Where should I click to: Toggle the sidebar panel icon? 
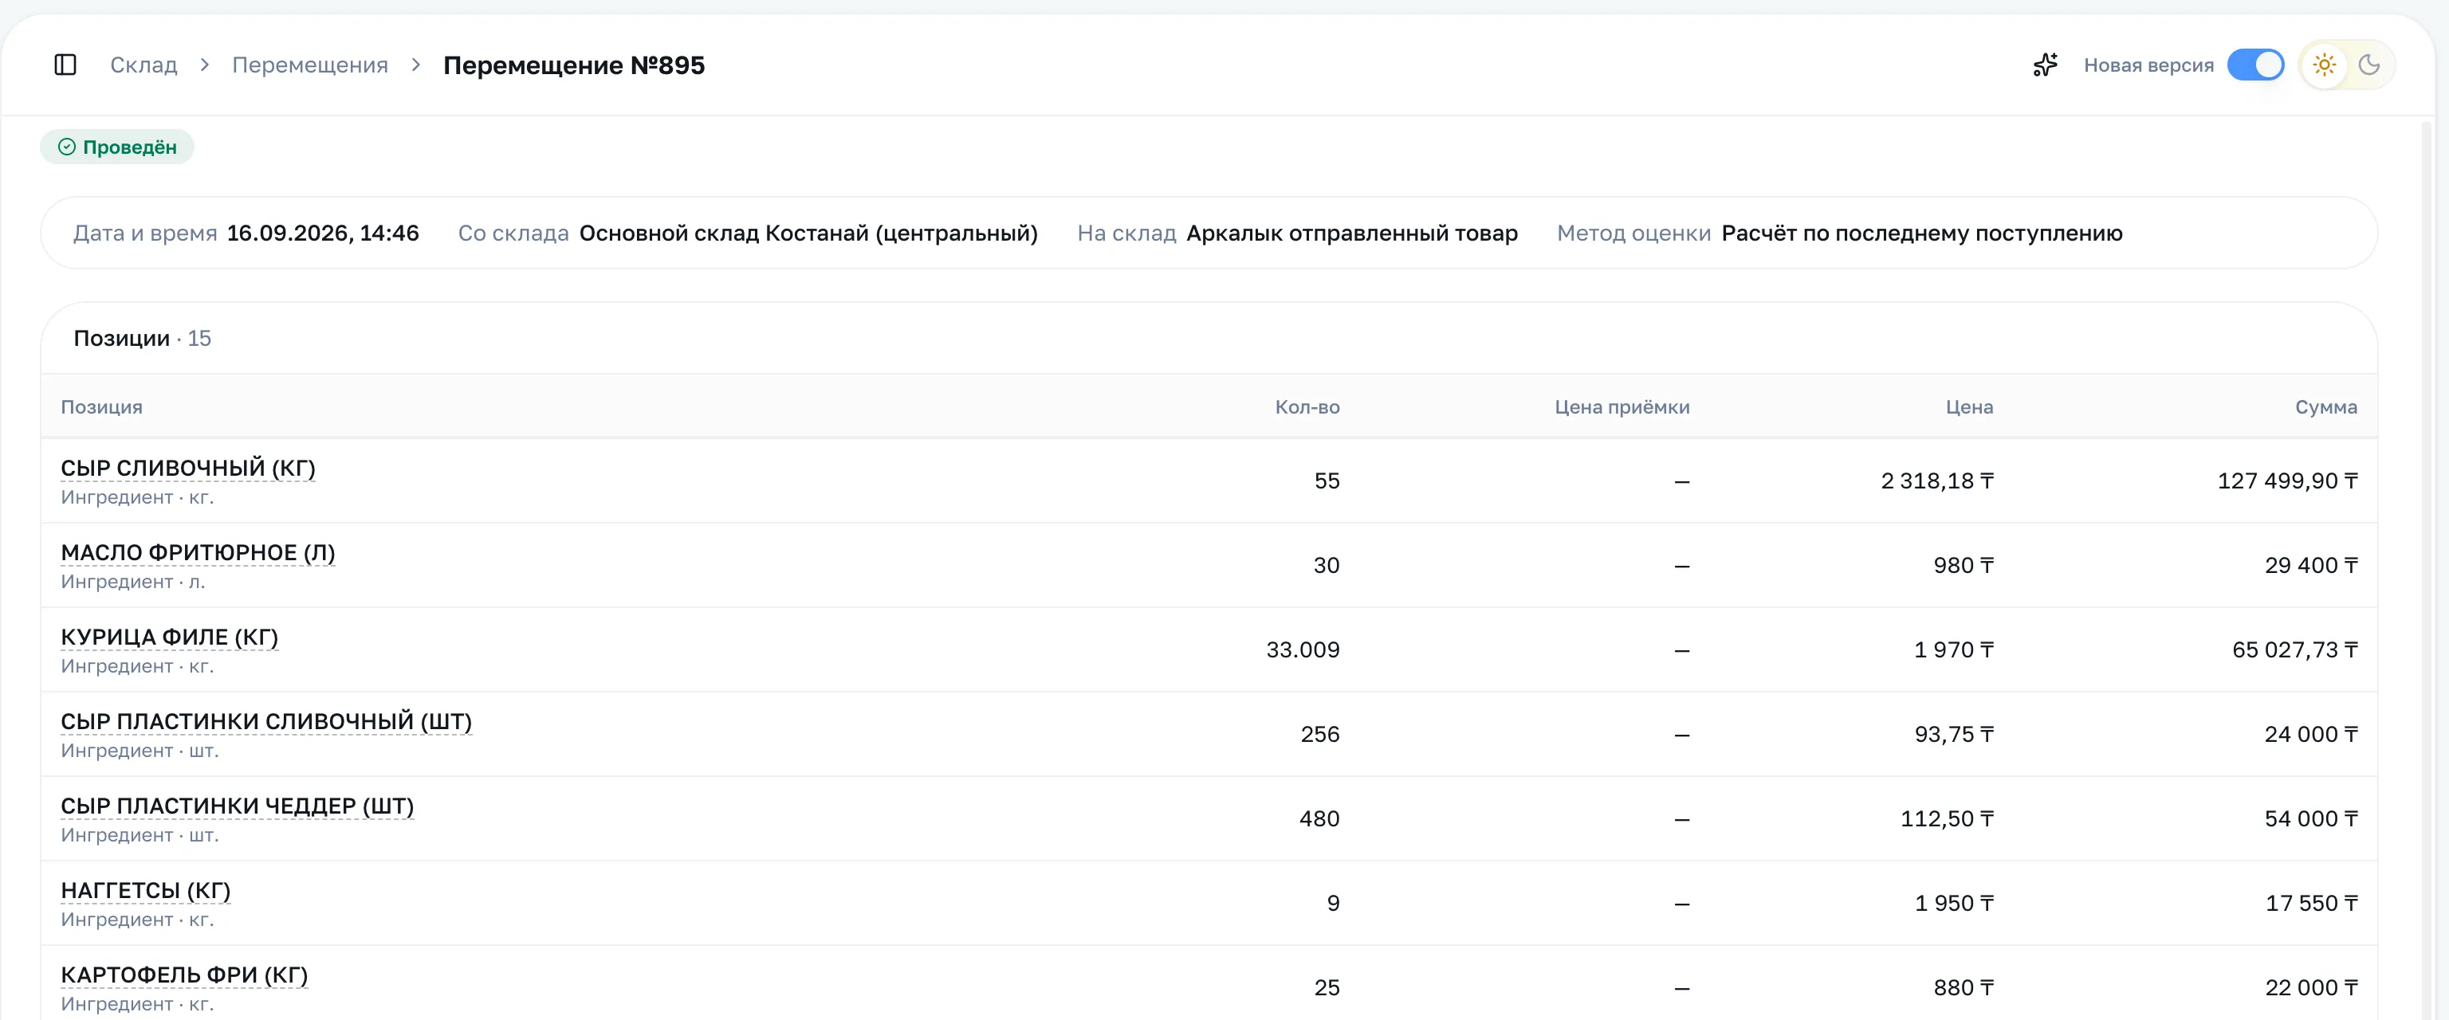coord(65,65)
